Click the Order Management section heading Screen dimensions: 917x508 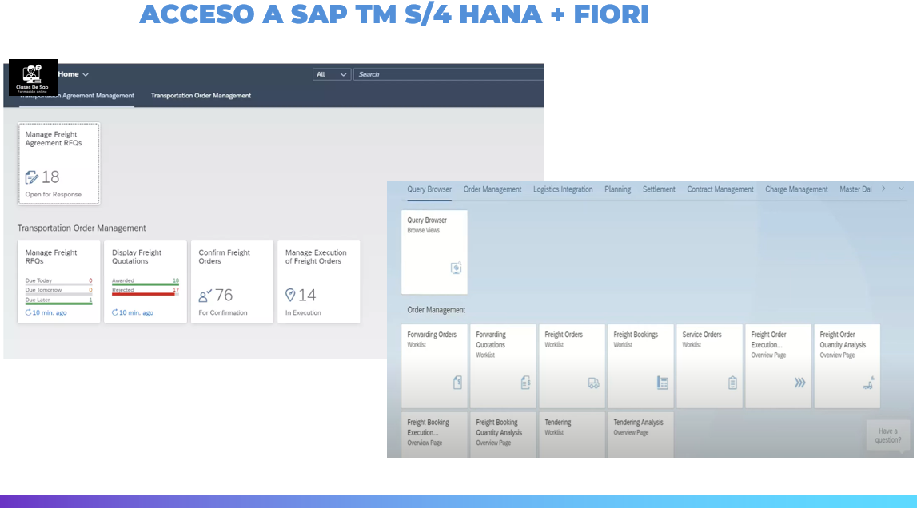point(437,310)
